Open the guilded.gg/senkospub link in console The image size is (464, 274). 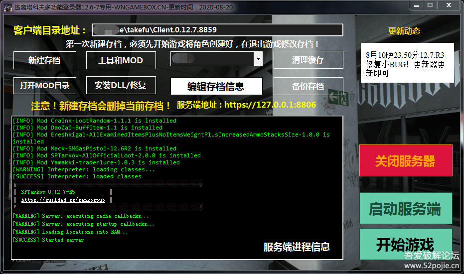coord(64,200)
